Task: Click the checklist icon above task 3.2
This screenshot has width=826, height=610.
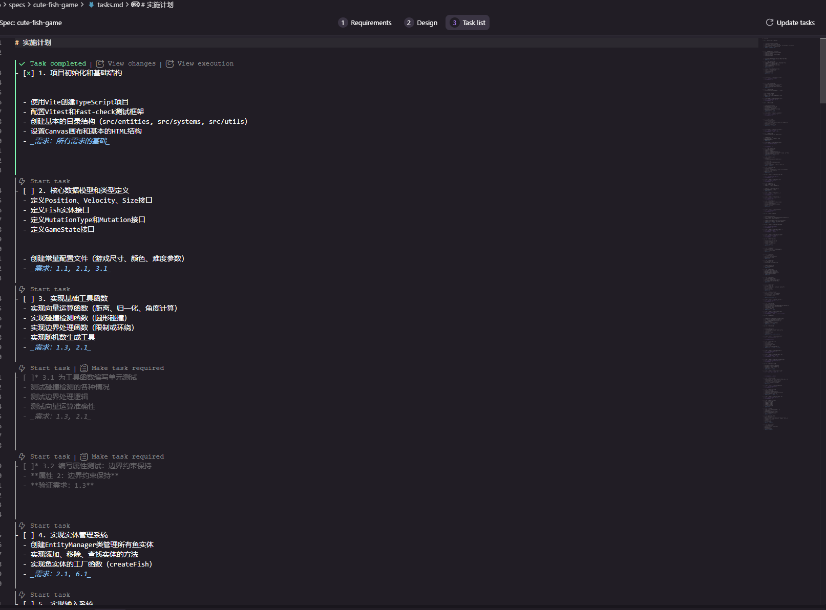Action: pyautogui.click(x=84, y=456)
